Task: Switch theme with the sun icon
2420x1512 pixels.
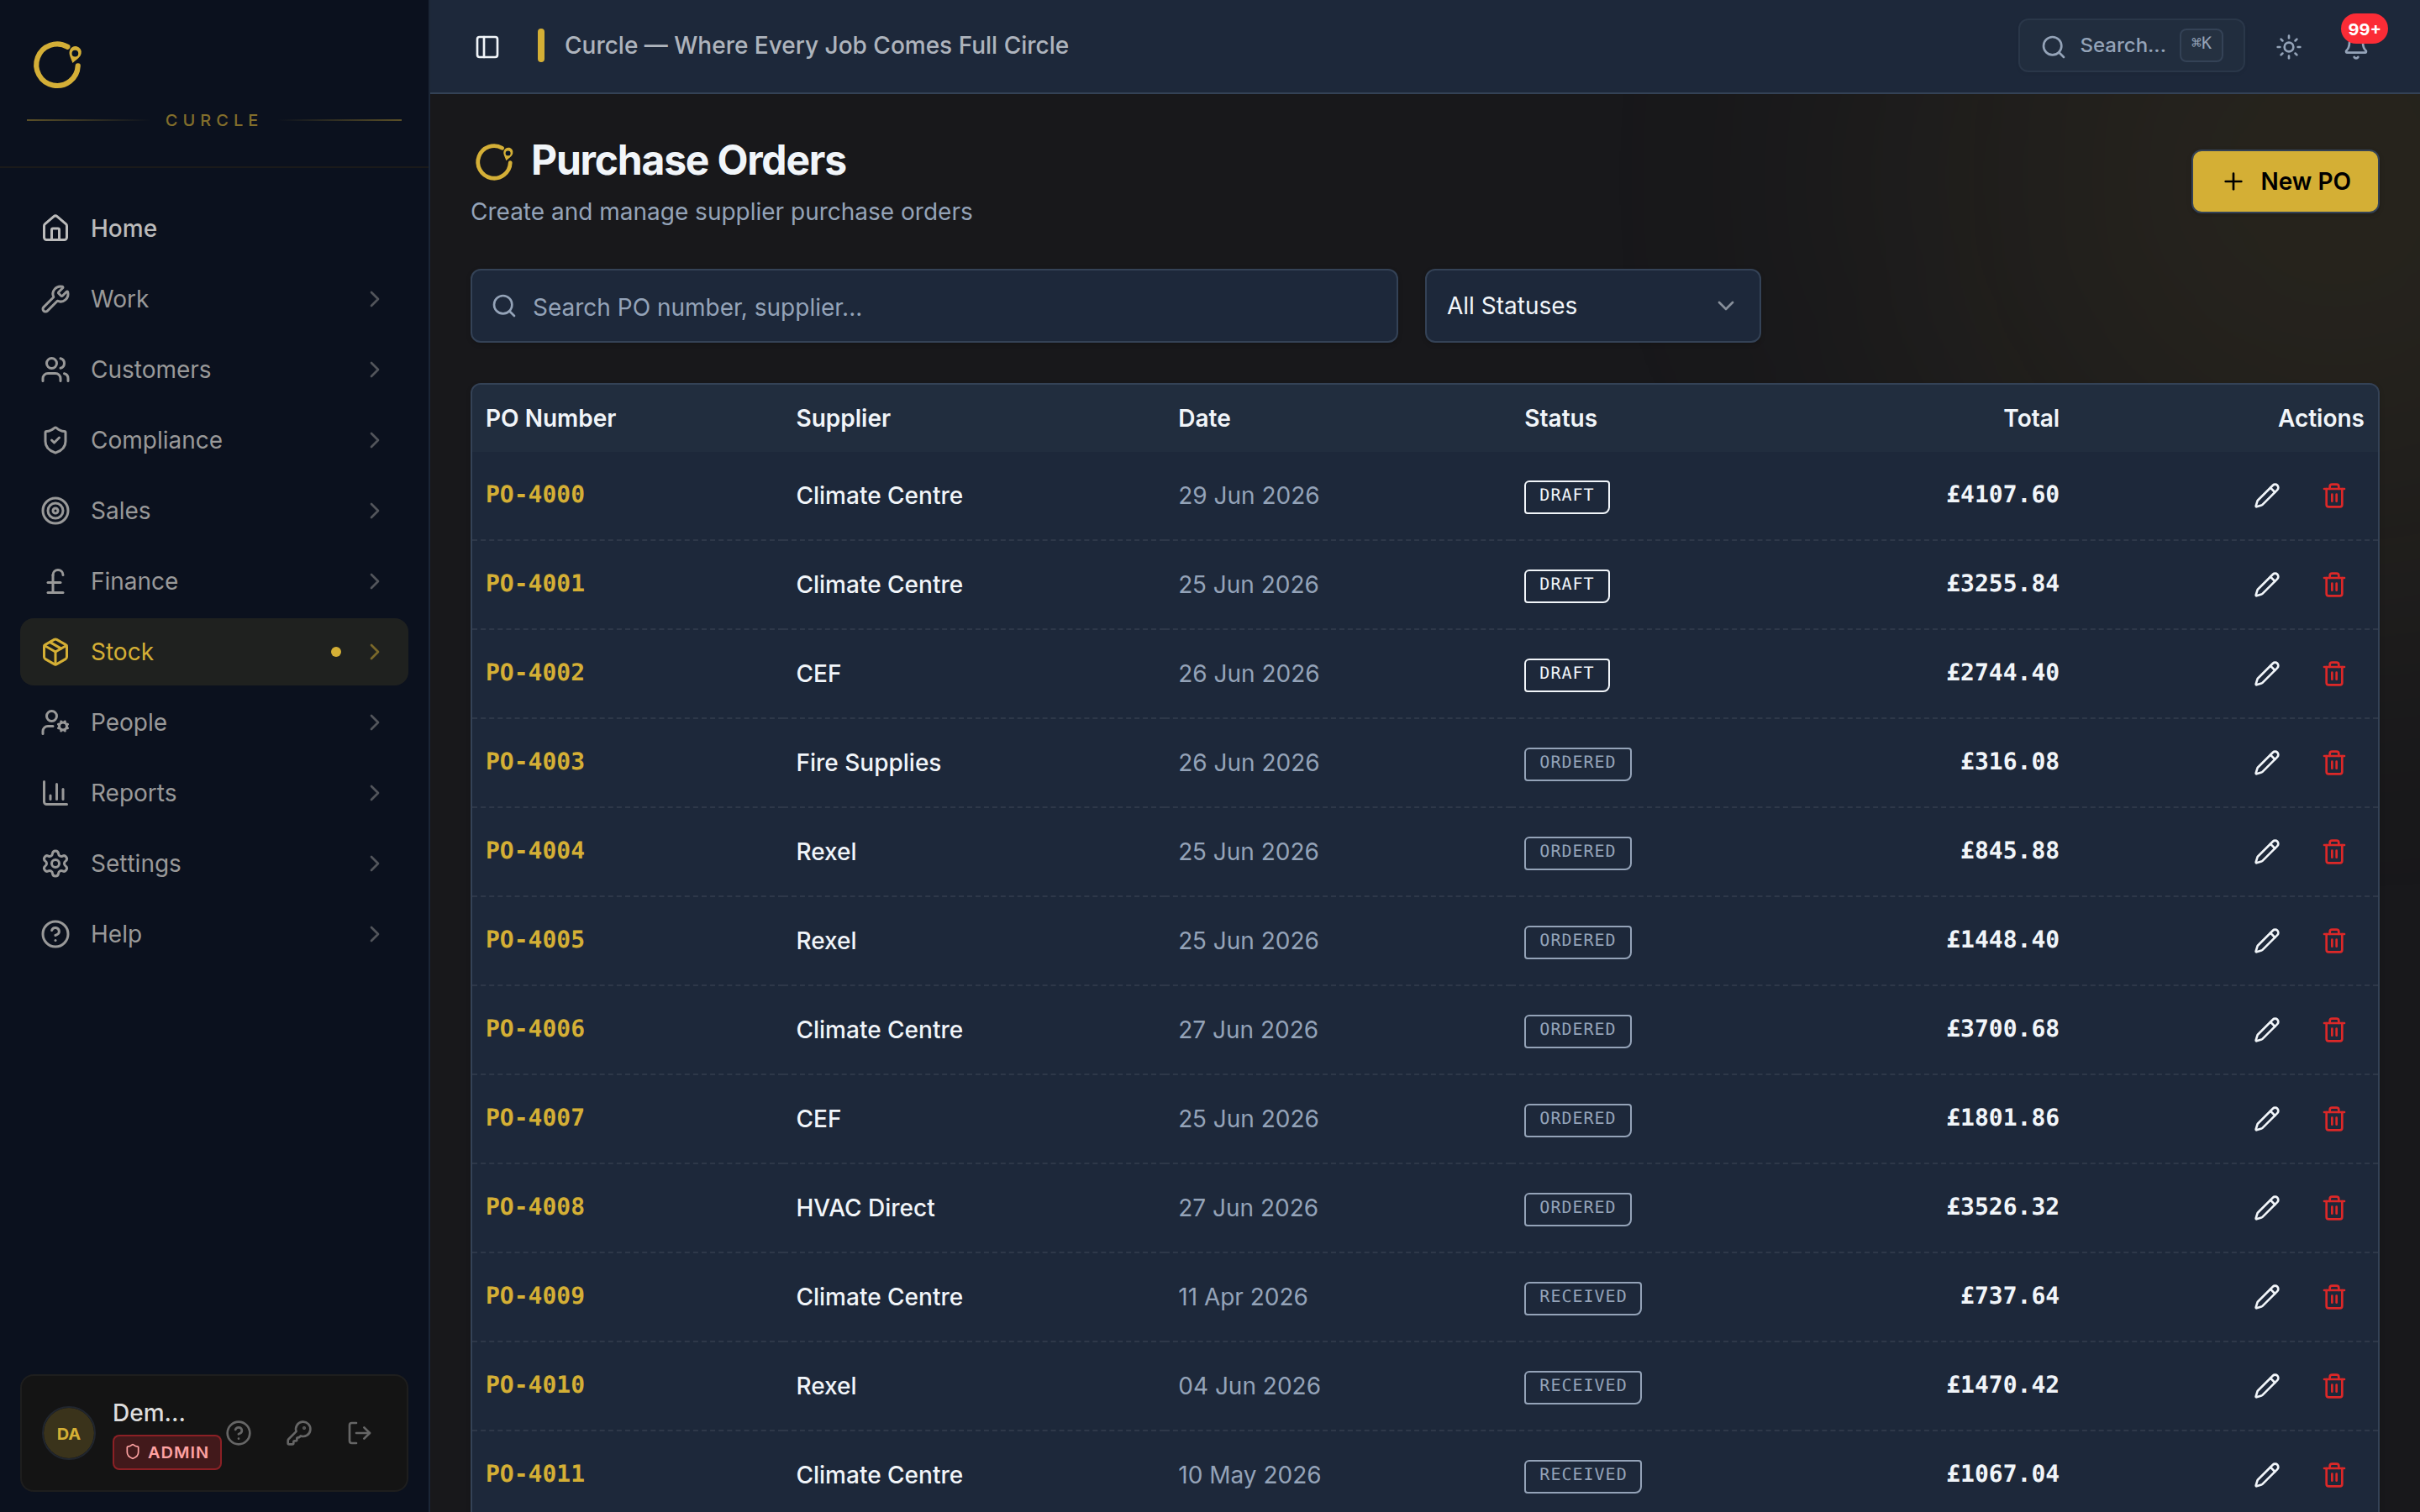Action: [2288, 47]
